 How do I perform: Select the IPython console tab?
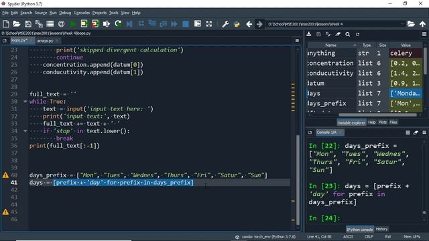pos(360,230)
